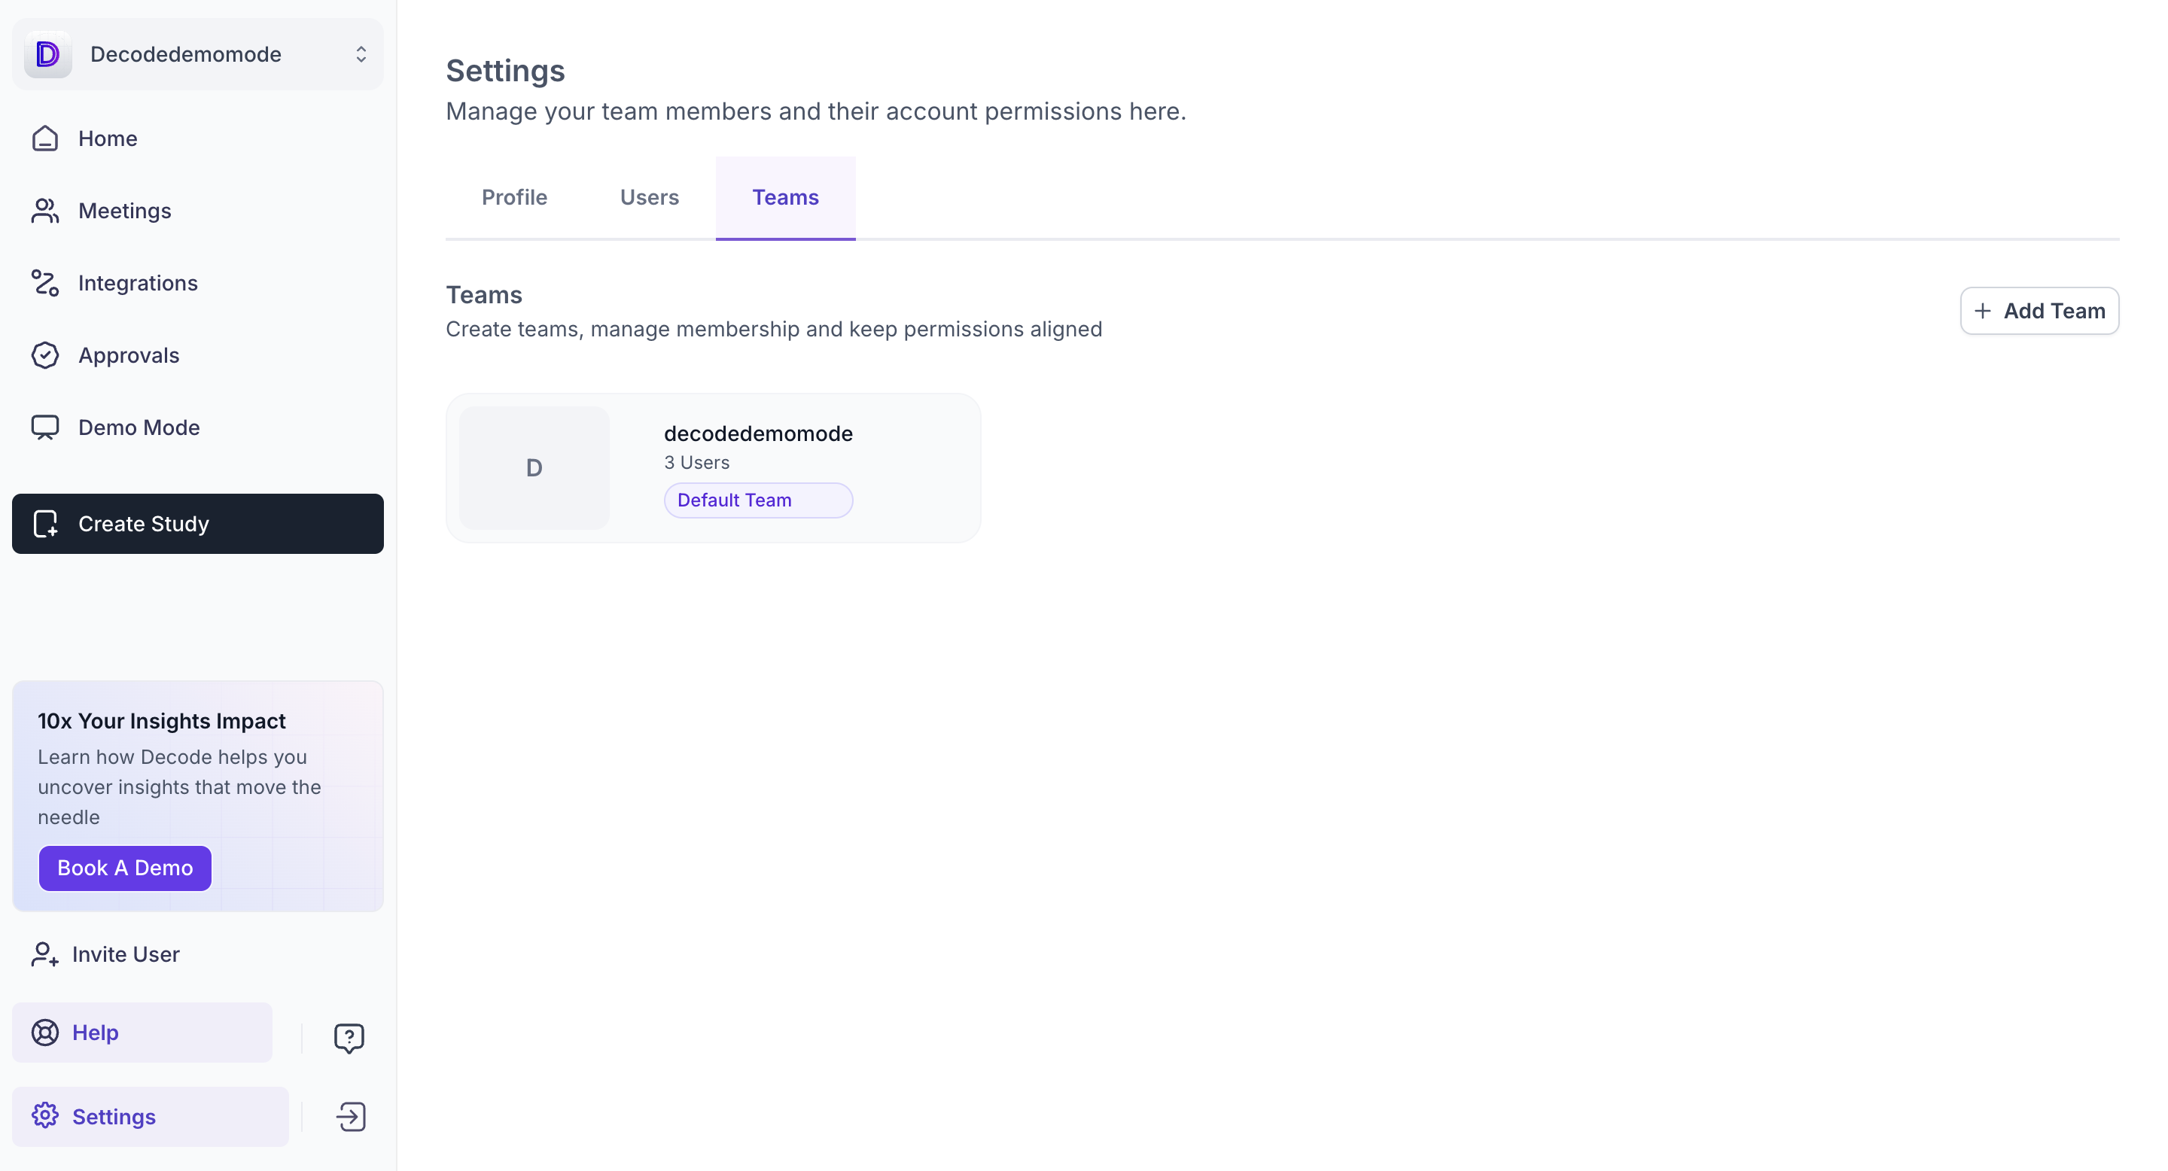The height and width of the screenshot is (1171, 2168).
Task: Click the Integrations connector icon
Action: [44, 283]
